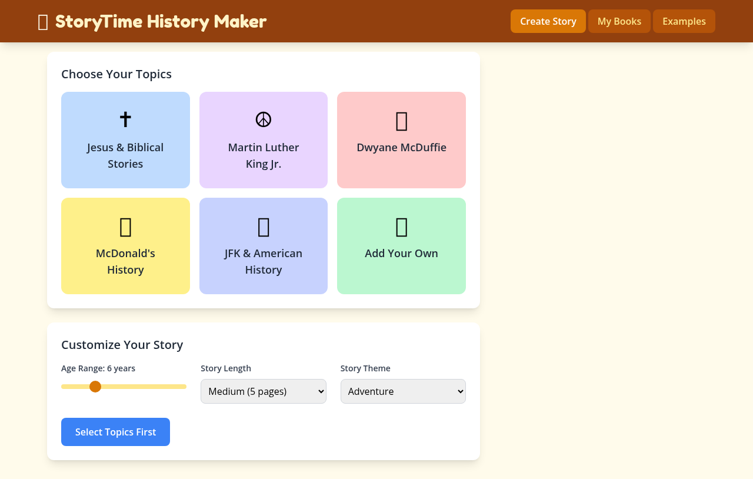Click the icon above McDonald's History
This screenshot has width=753, height=479.
point(125,227)
